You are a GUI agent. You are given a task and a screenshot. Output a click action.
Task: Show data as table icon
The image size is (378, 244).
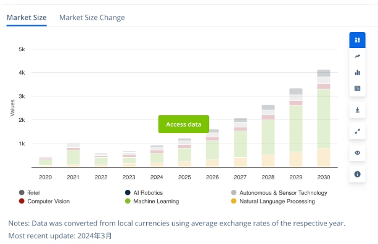(x=357, y=88)
